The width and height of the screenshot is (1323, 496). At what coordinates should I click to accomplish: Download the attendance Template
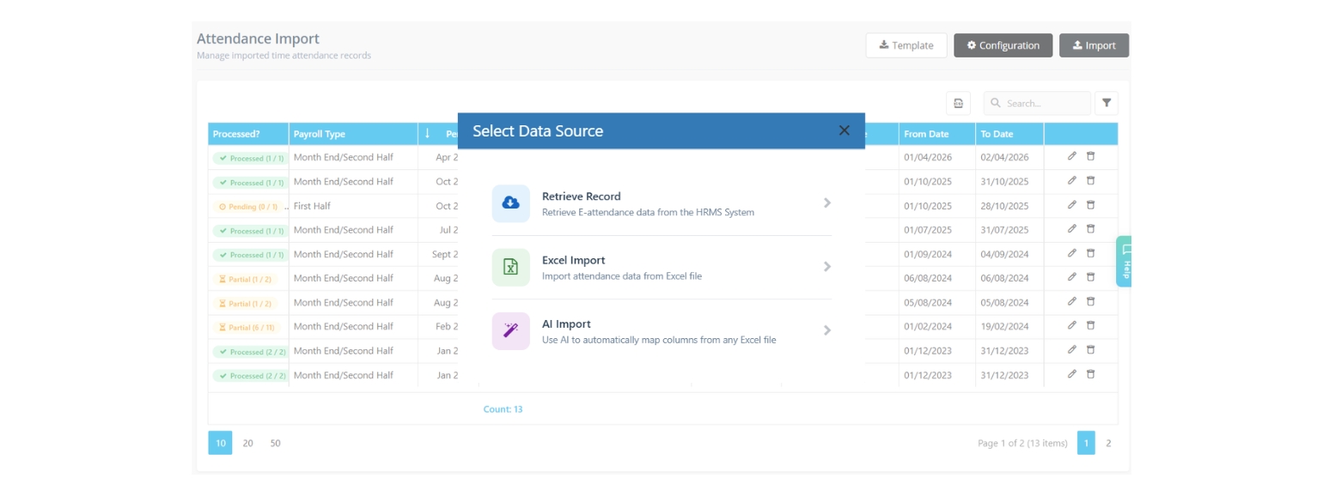[x=906, y=45]
